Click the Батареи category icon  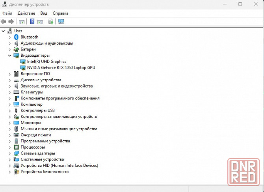pos(17,49)
